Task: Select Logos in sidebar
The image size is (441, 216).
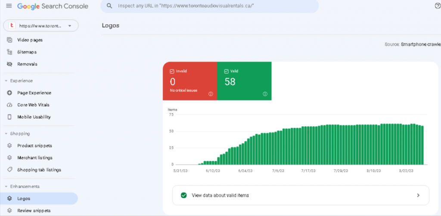Action: (x=39, y=199)
